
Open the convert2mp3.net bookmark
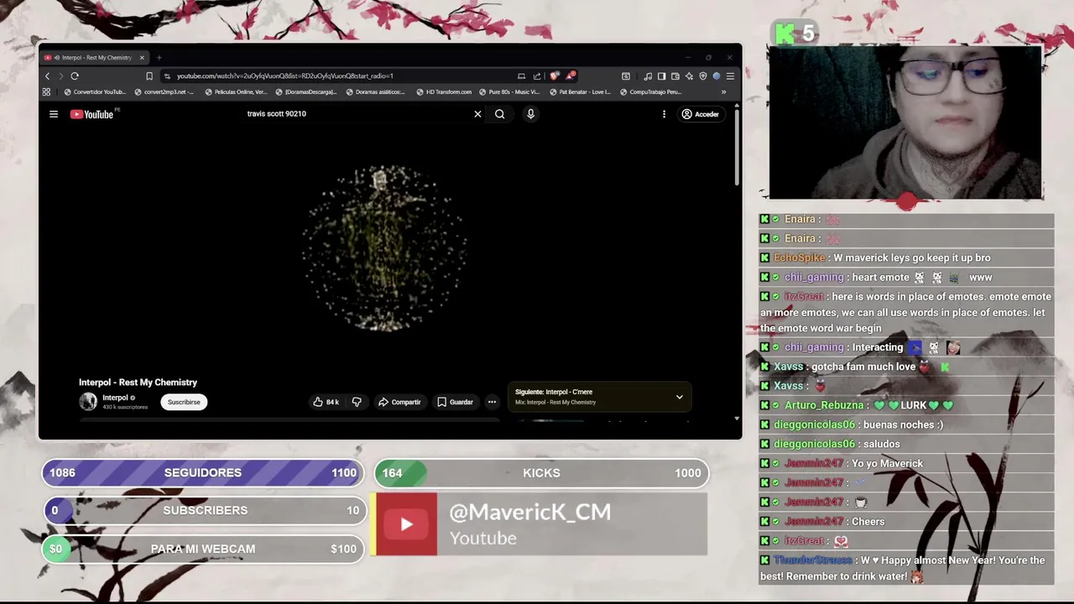(x=164, y=92)
